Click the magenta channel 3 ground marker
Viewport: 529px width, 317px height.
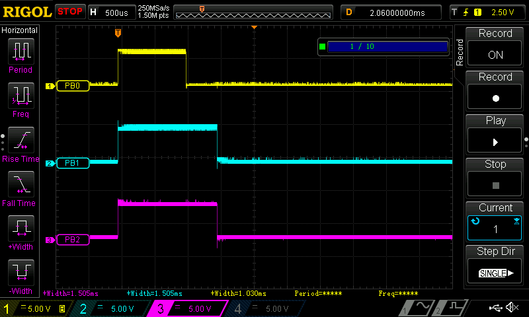coord(50,240)
